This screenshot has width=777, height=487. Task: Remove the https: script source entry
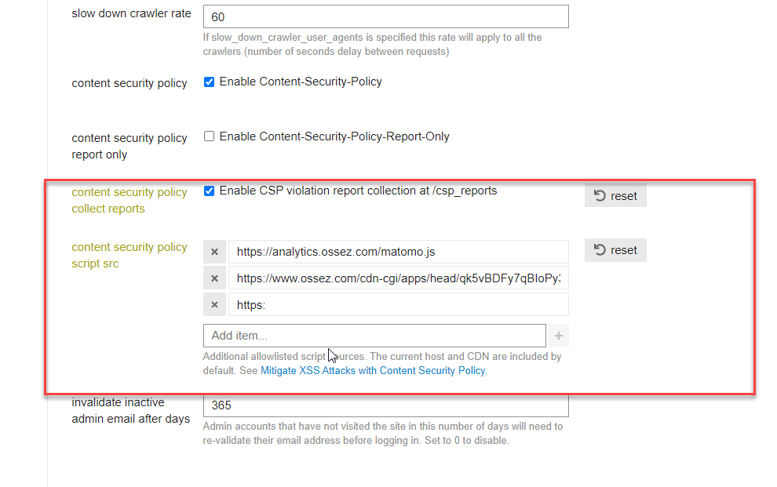(x=214, y=305)
